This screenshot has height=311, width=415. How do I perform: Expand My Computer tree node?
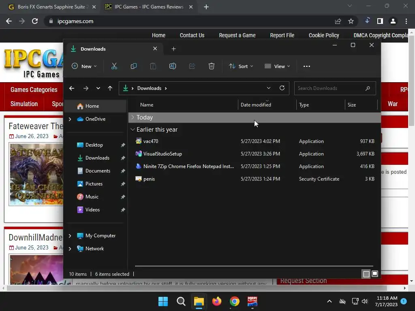(x=70, y=236)
